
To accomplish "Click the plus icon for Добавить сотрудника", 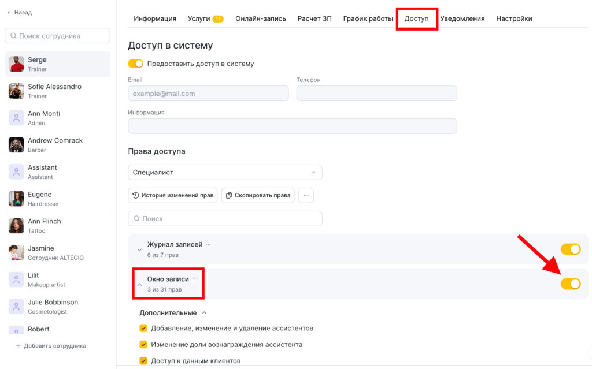I will pos(18,346).
